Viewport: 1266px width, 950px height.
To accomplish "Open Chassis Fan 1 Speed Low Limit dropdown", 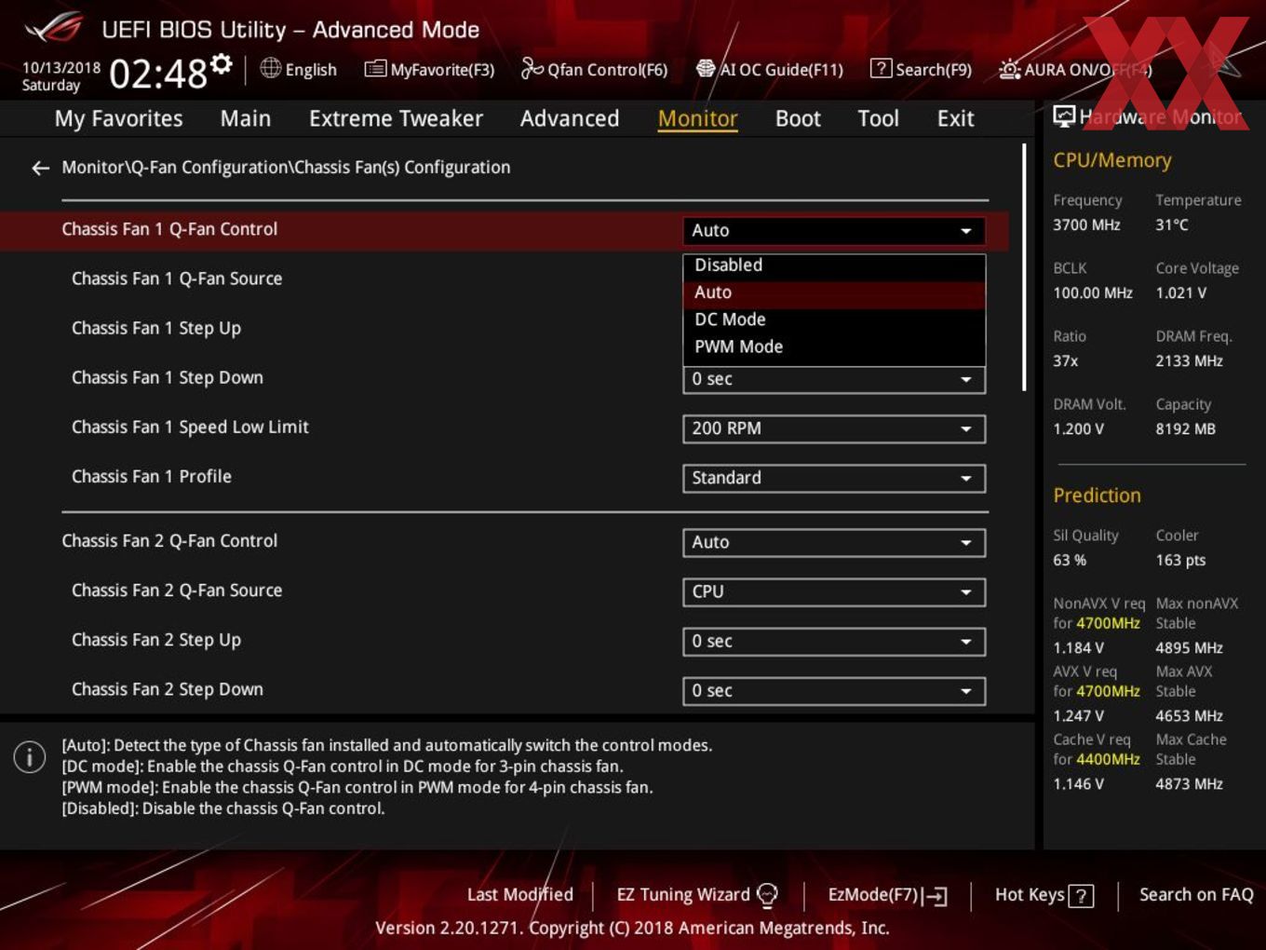I will [834, 428].
